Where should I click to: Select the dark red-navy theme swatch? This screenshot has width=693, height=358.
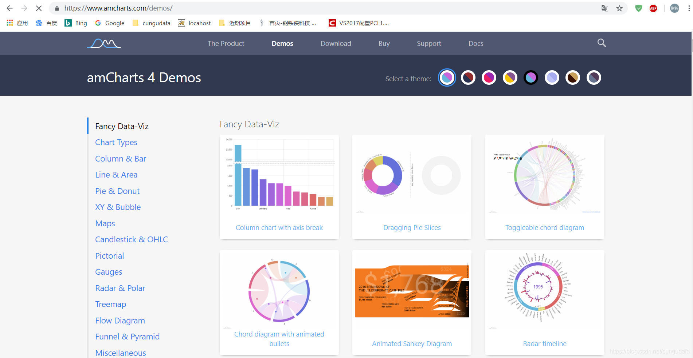tap(468, 77)
